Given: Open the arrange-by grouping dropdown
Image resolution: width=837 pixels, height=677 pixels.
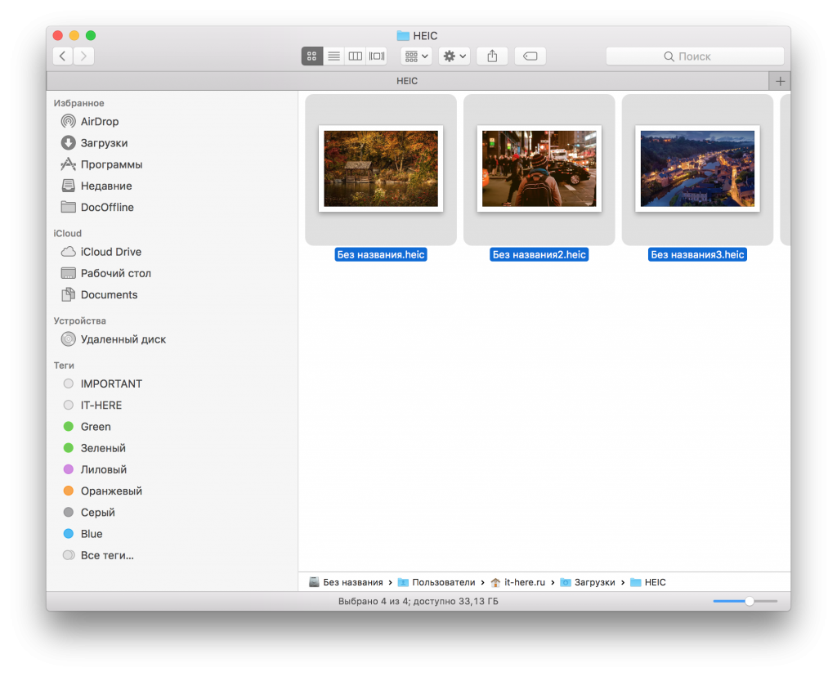Looking at the screenshot, I should pos(416,56).
